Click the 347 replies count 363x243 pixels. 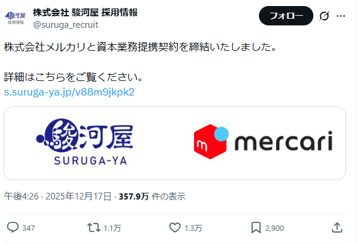(28, 228)
